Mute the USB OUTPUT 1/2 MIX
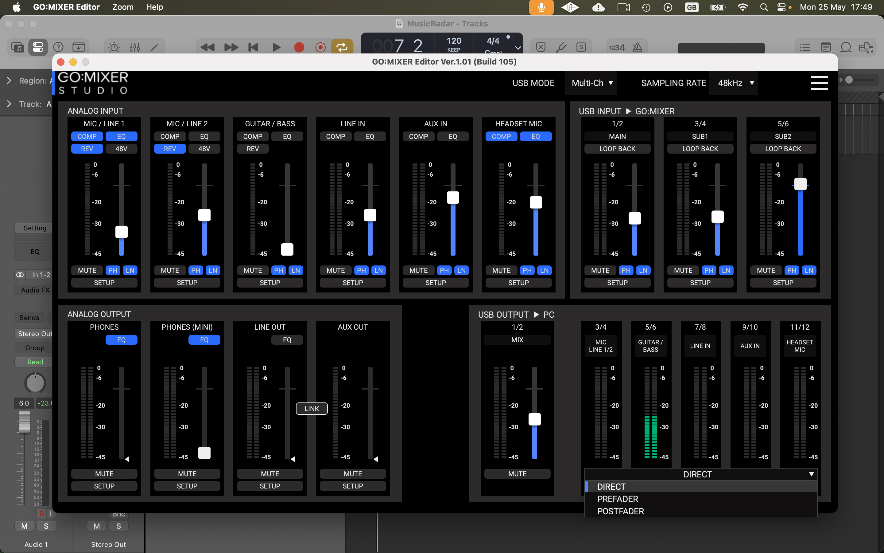Viewport: 884px width, 553px height. 517,474
